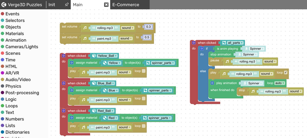Click gear icon on assign material Blue block

[72, 90]
